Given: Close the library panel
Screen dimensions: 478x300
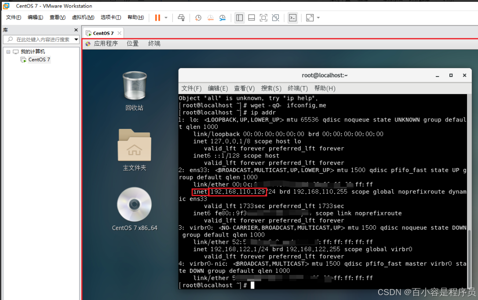Looking at the screenshot, I should (76, 30).
